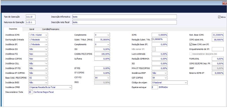Screen dimensions: 227x108
Task: Close the window with red X
Action: click(x=224, y=3)
